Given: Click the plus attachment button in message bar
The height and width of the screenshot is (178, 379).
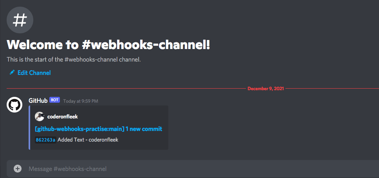Looking at the screenshot, I should click(18, 169).
